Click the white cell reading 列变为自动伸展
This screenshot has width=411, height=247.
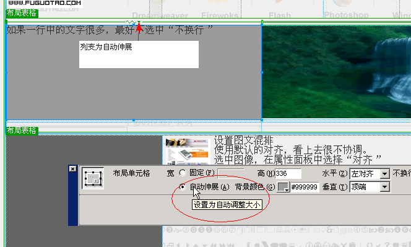(139, 54)
